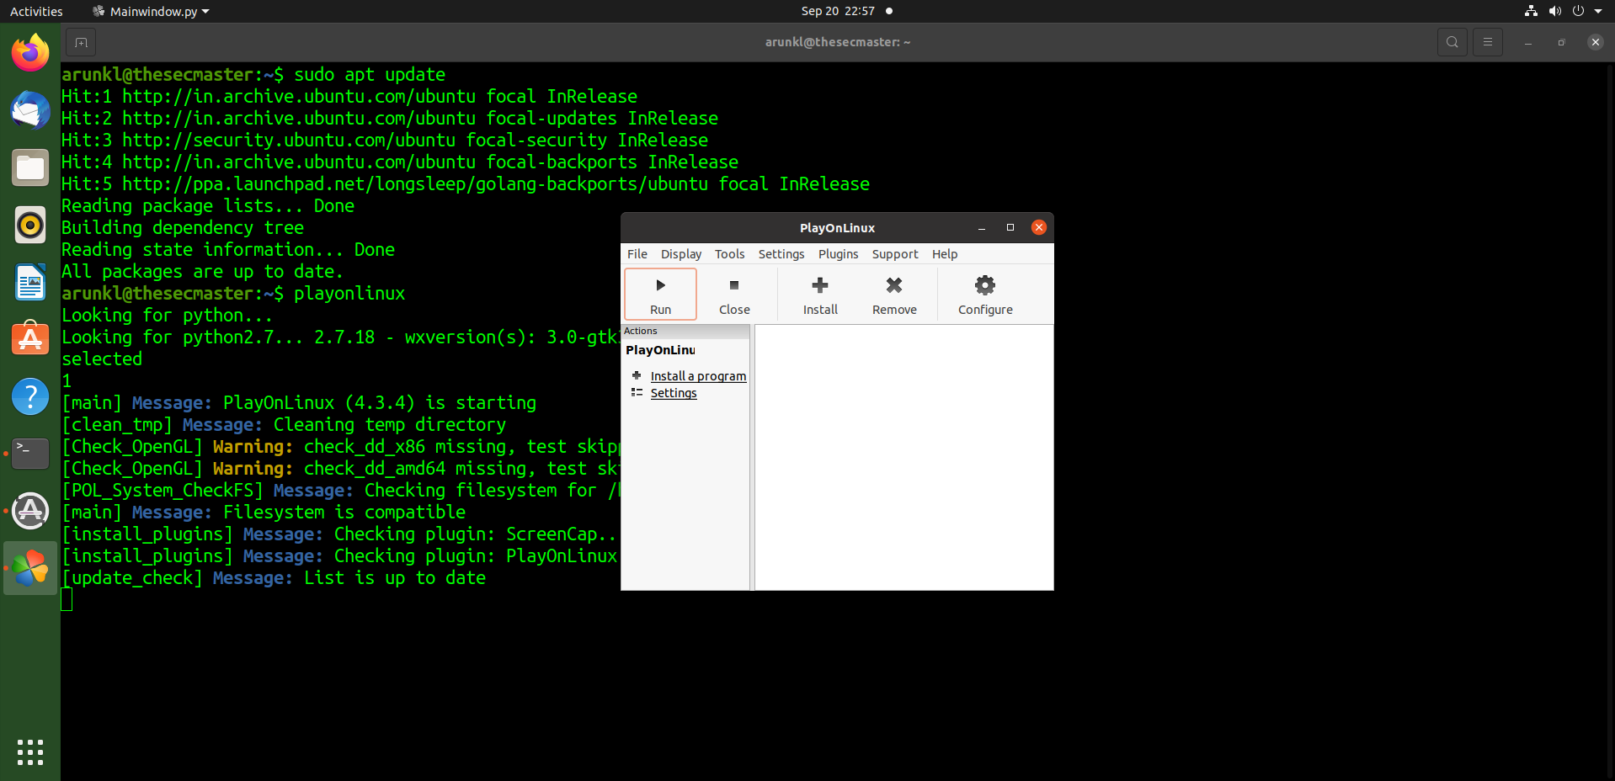Viewport: 1615px width, 781px height.
Task: Launch Firefox from the dock
Action: coord(30,53)
